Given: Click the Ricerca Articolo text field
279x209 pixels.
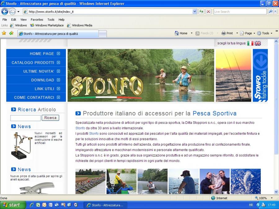Looking at the screenshot, I should [x=25, y=118].
